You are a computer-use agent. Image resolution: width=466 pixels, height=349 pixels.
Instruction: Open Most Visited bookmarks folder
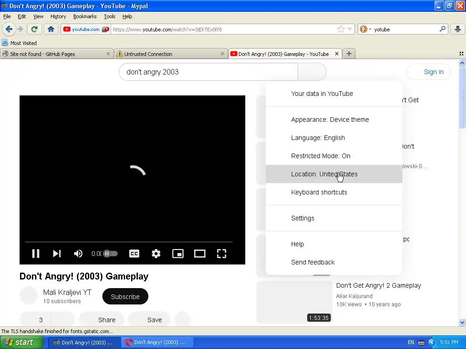coord(20,43)
